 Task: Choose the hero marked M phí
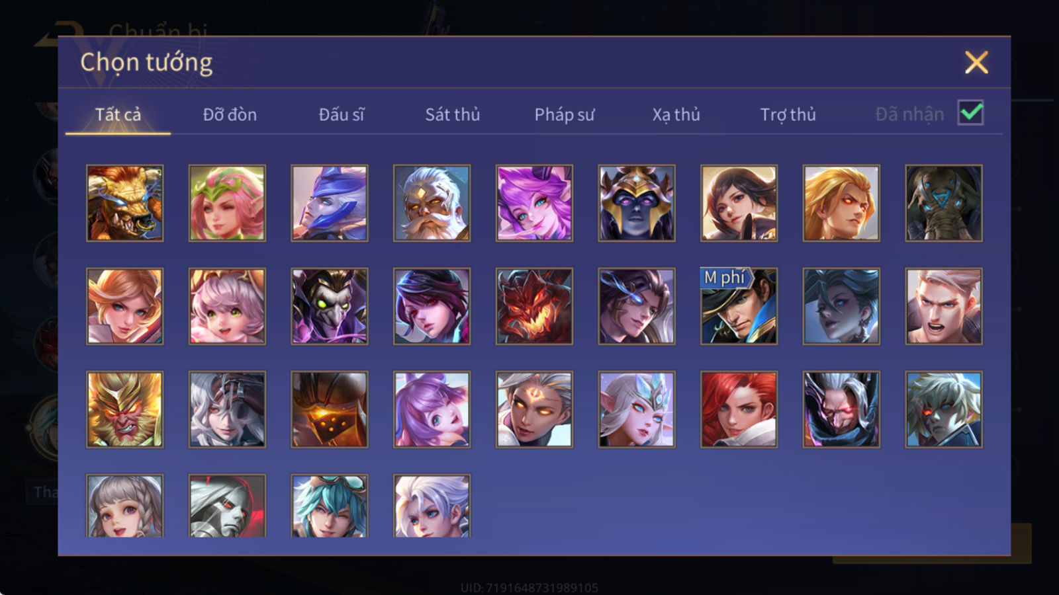click(739, 306)
